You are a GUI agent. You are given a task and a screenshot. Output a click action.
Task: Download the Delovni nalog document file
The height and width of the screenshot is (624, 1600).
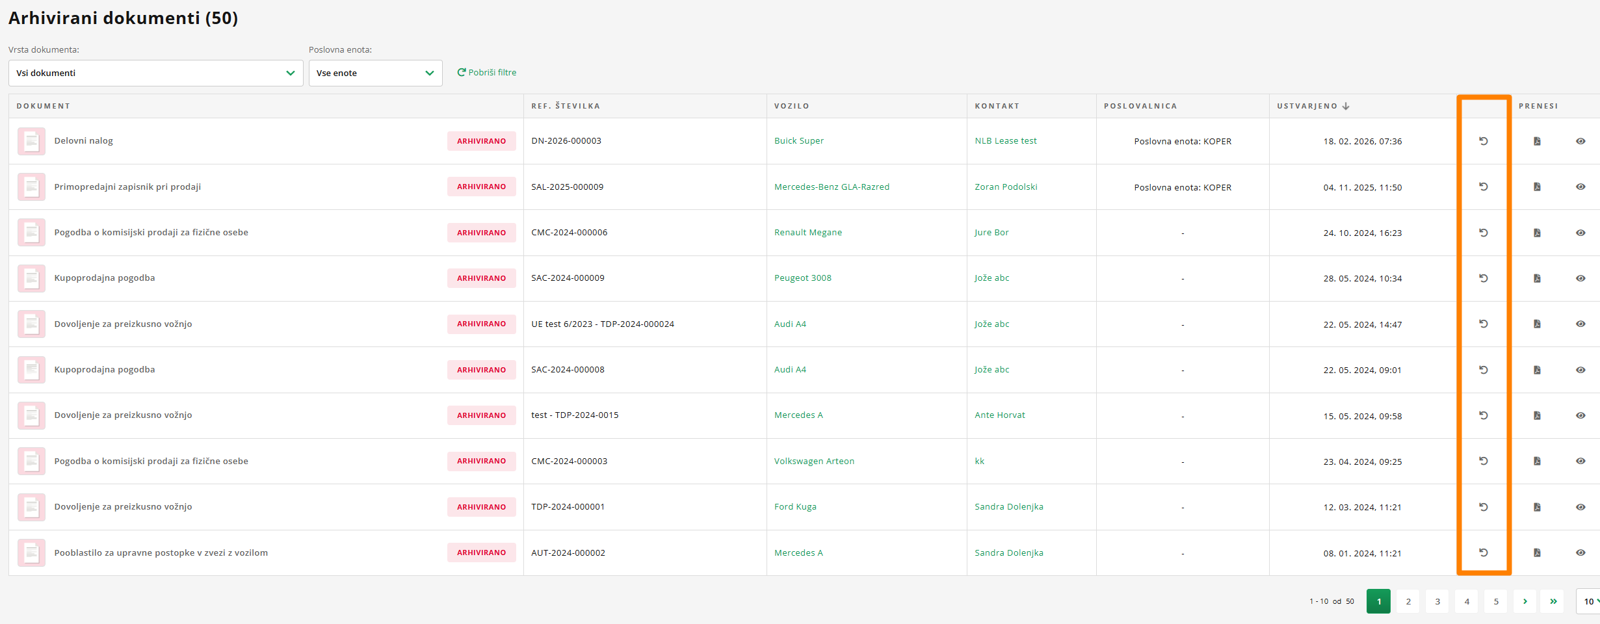(1537, 141)
